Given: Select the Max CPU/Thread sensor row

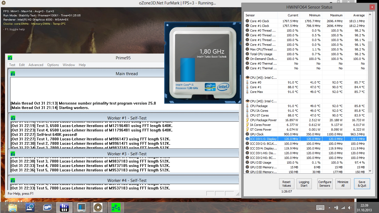Looking at the screenshot, I should [x=305, y=49].
